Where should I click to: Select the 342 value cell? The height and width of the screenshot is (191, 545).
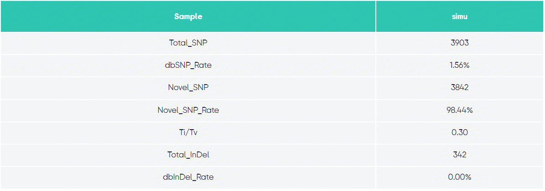pyautogui.click(x=460, y=155)
